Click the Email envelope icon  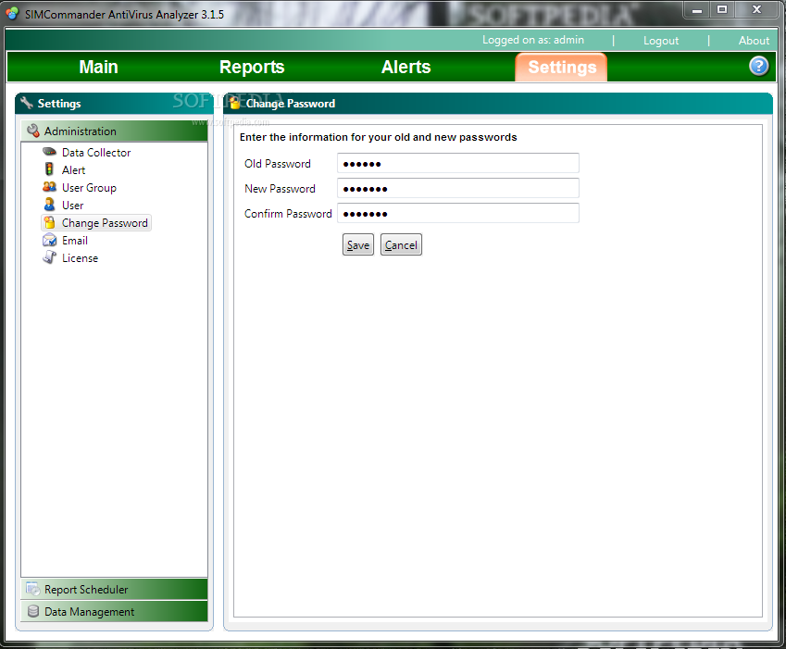(49, 240)
